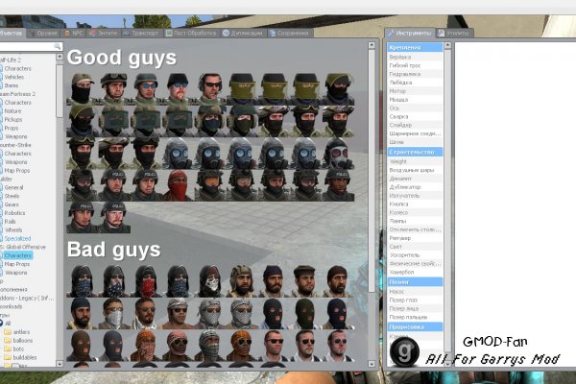
Task: Open the Specialized builder category
Action: (17, 238)
